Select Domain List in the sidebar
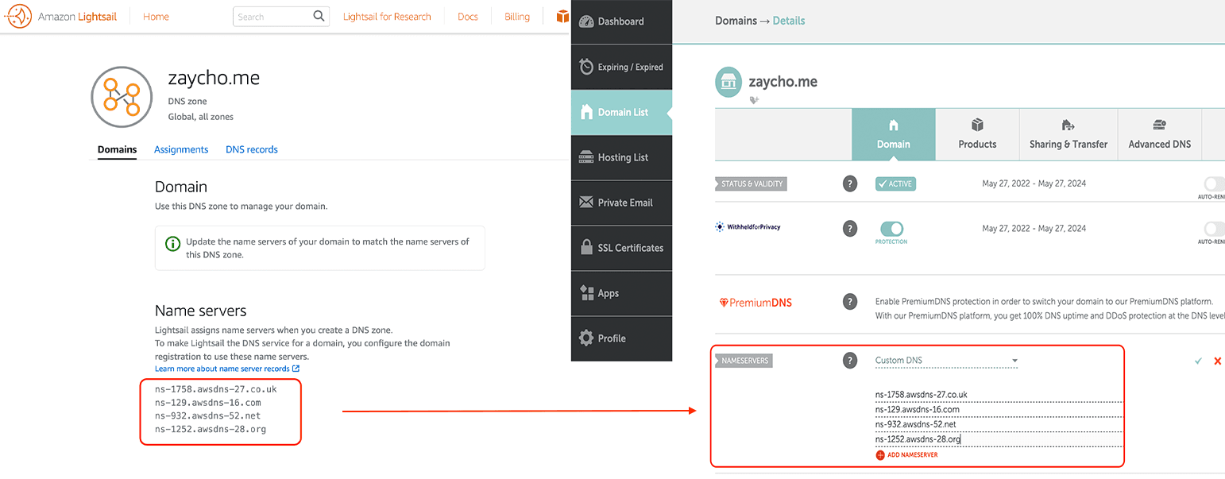Screen dimensions: 1225x479 [x=621, y=112]
